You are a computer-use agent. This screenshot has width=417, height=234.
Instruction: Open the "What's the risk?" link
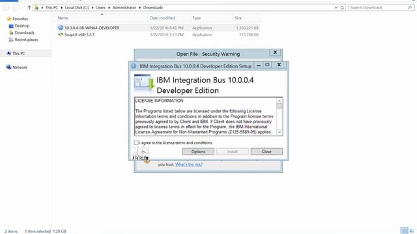(189, 164)
